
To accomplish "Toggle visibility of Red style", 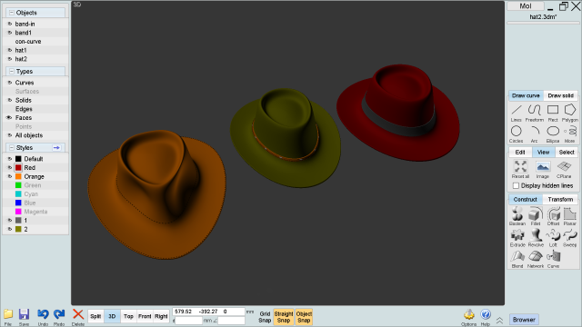I will [x=10, y=167].
